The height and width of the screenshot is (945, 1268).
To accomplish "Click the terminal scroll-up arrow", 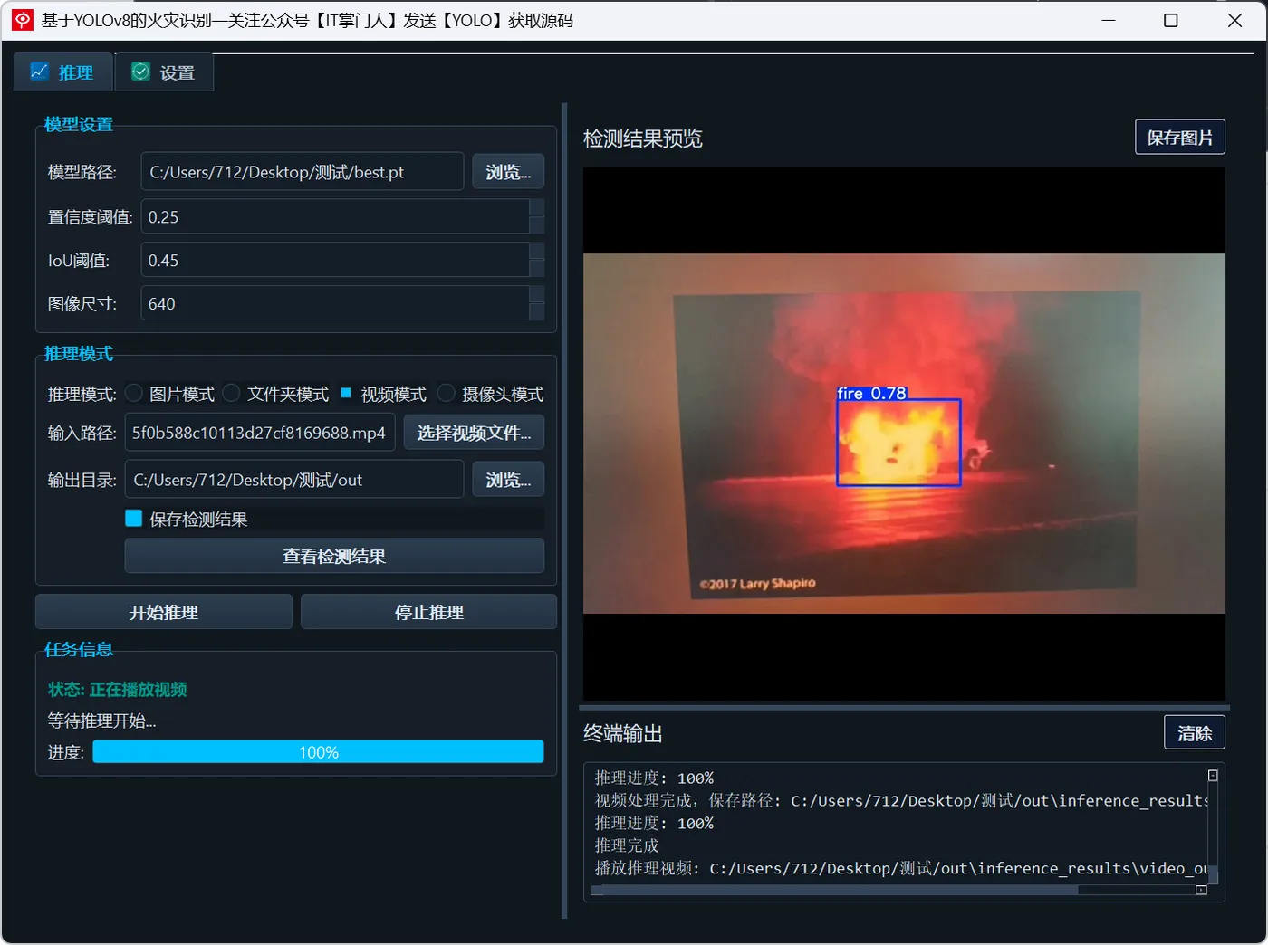I will 1213,776.
